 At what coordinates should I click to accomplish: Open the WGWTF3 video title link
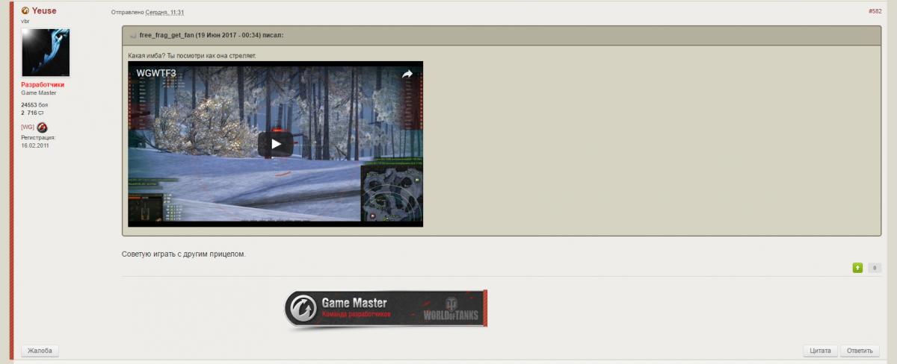click(x=155, y=75)
